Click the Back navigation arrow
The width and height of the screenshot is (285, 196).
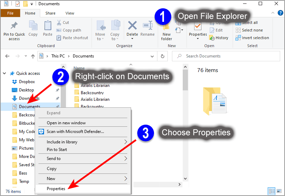pos(7,56)
